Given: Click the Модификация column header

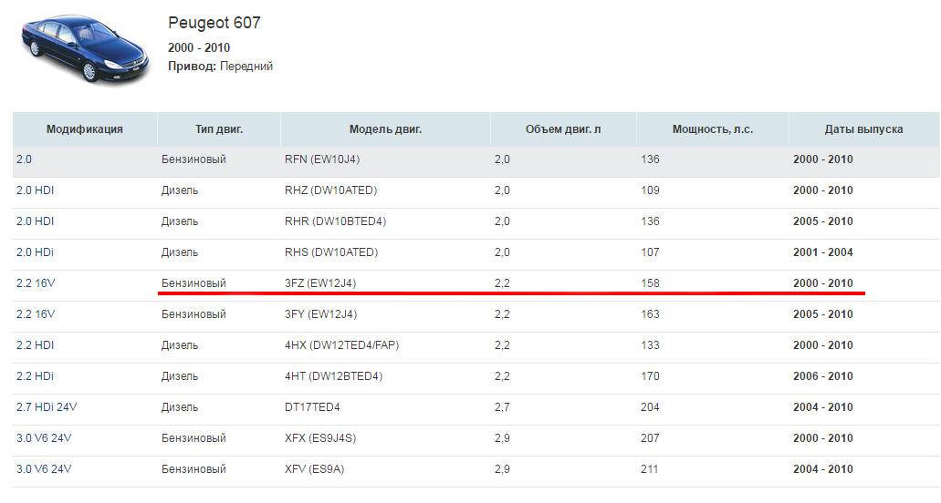Looking at the screenshot, I should (84, 129).
